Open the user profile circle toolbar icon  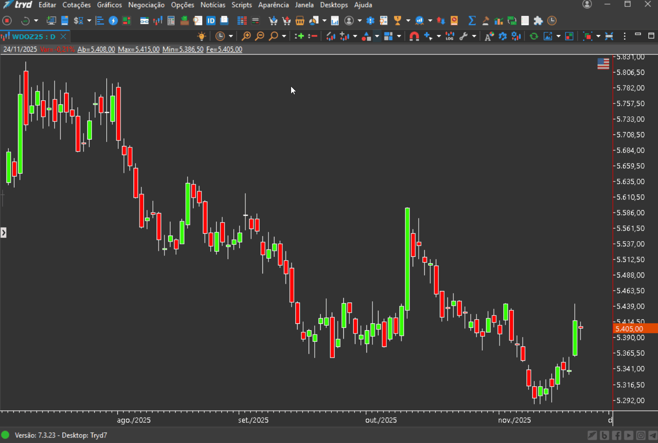point(349,21)
